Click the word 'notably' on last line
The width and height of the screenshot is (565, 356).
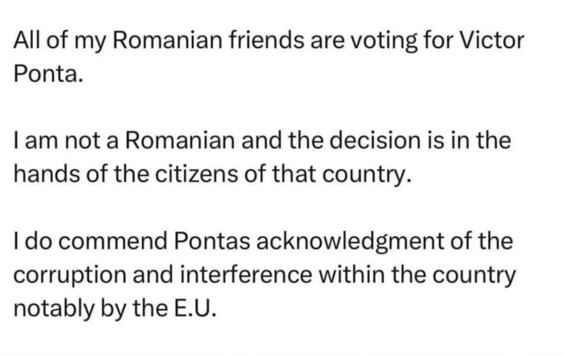(53, 309)
